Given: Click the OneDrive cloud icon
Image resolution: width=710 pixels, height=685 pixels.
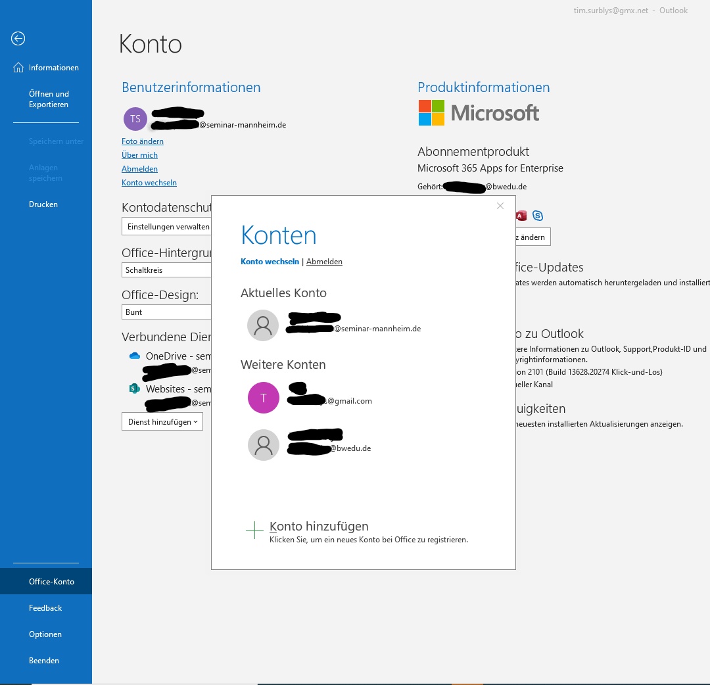Looking at the screenshot, I should [x=135, y=356].
